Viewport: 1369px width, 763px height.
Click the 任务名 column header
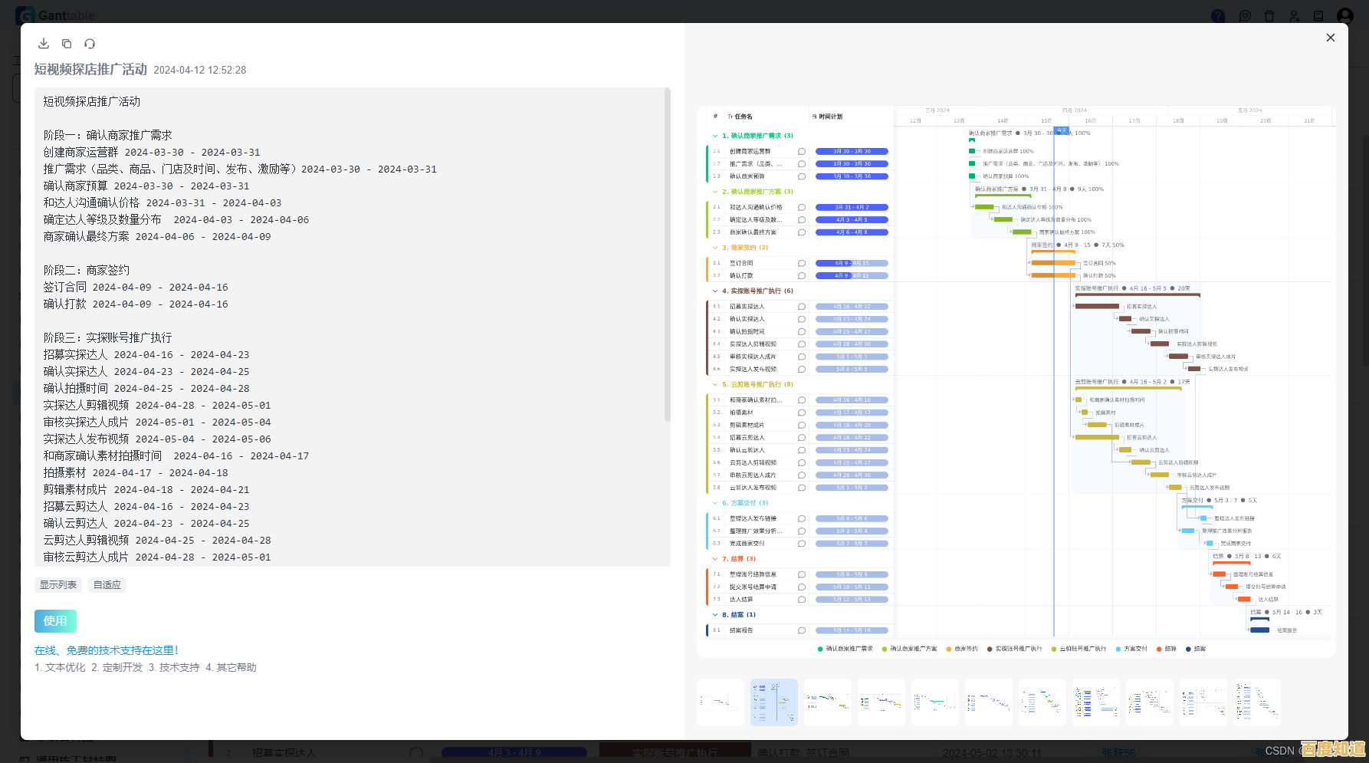point(743,117)
